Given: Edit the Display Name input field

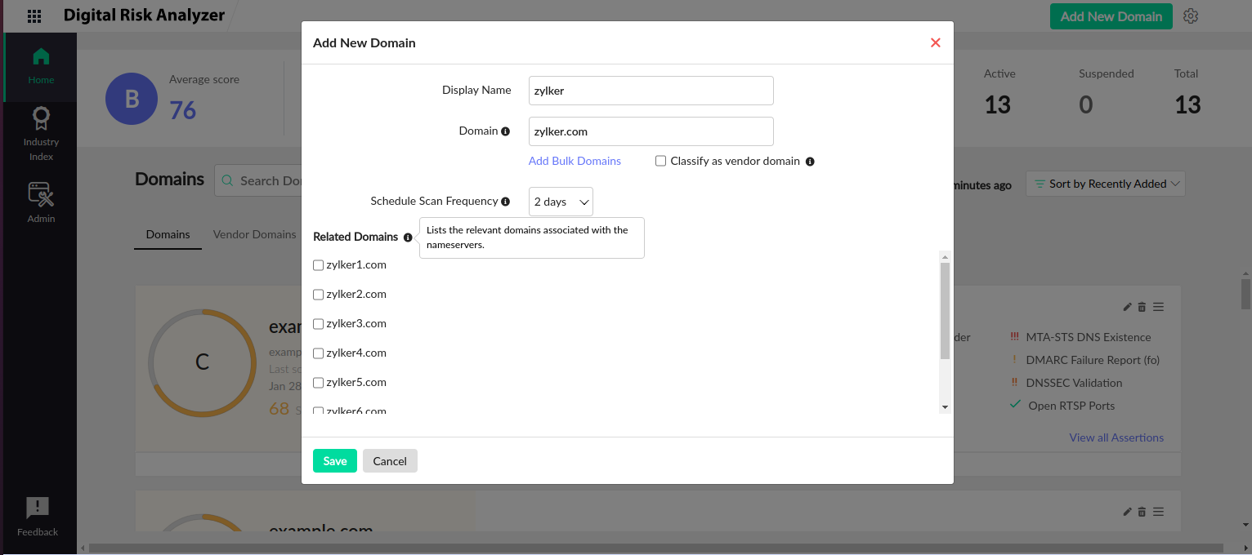Looking at the screenshot, I should (x=651, y=91).
